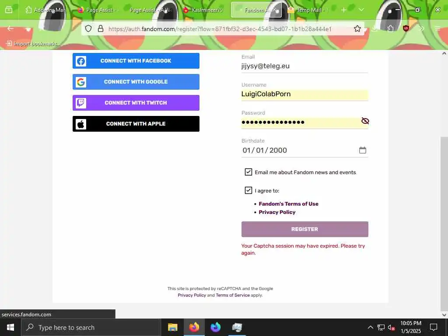Screen dimensions: 448x336
Task: Toggle the I agree to checkbox
Action: click(x=248, y=190)
